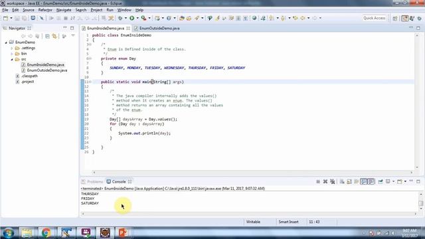Open Chrome from the taskbar
This screenshot has height=239, width=425.
pyautogui.click(x=46, y=233)
